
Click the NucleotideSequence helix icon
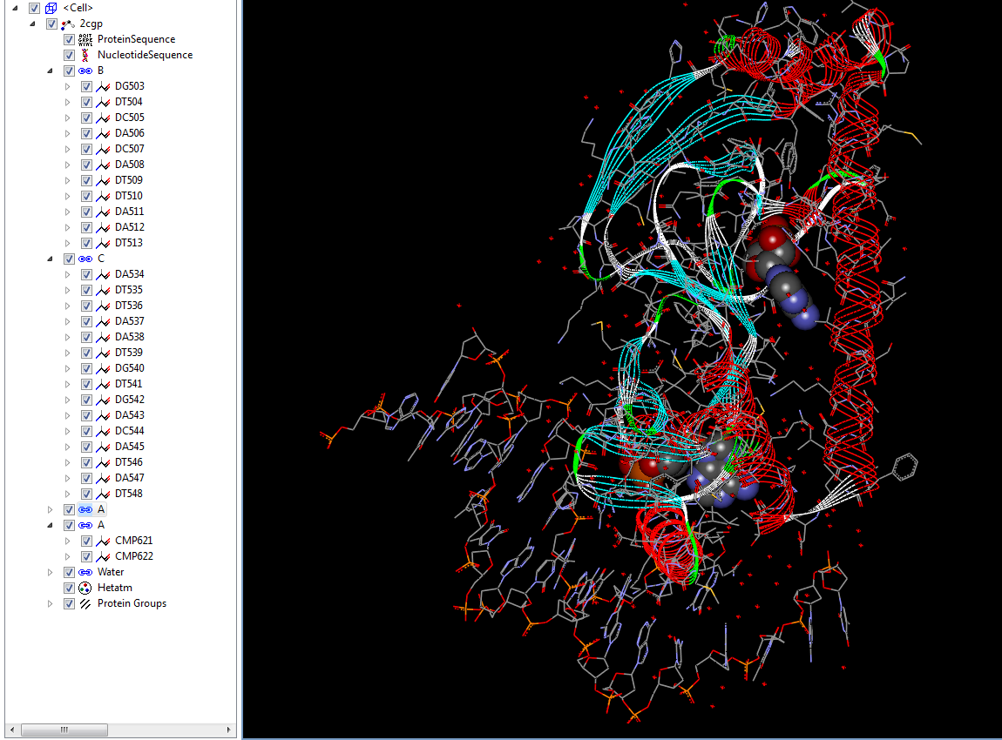[x=85, y=56]
